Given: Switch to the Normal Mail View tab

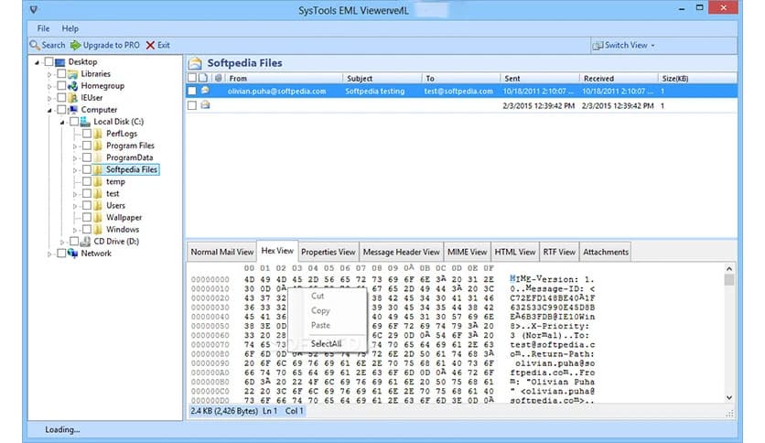Looking at the screenshot, I should coord(222,252).
